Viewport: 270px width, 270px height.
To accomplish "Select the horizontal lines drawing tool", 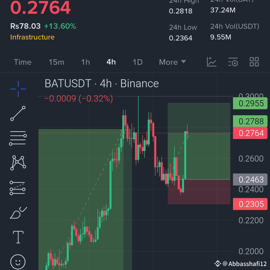I will 18,138.
